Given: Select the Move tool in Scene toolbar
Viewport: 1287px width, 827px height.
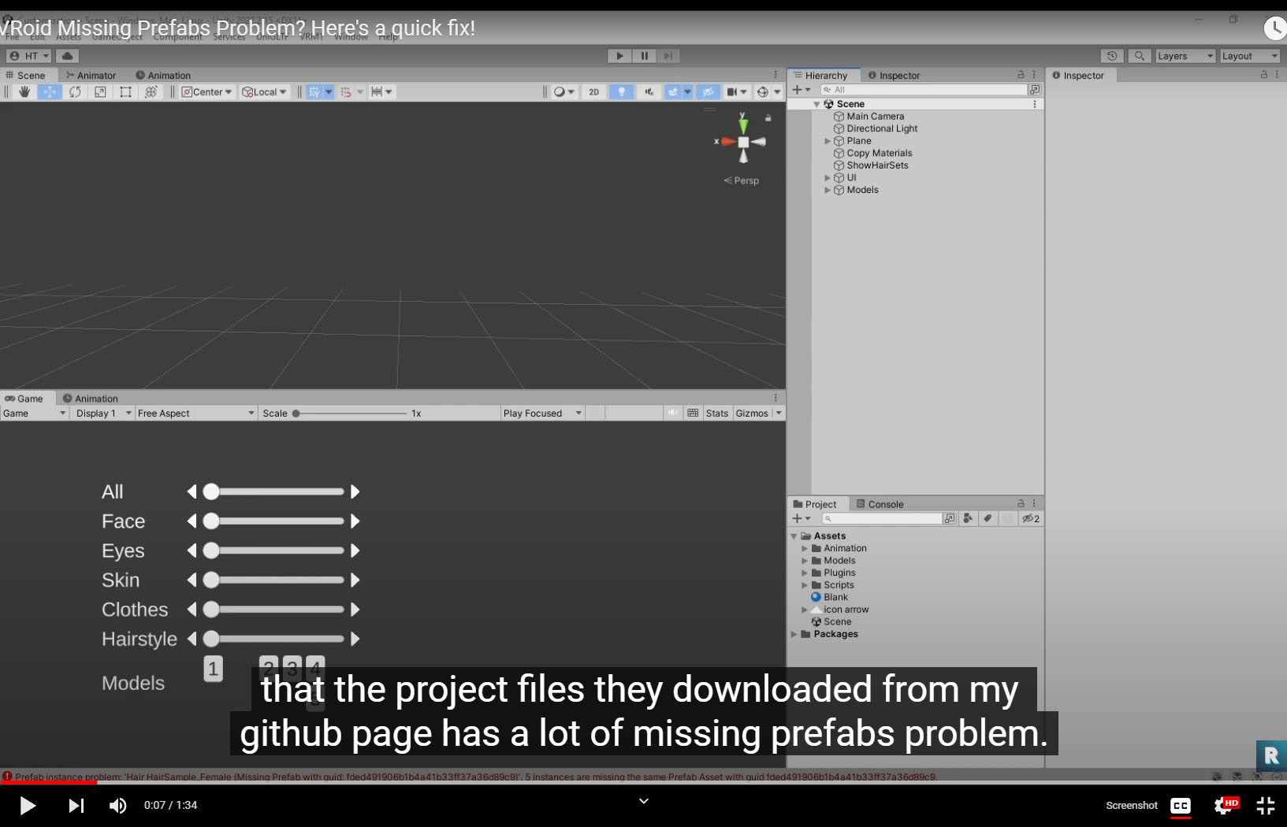Looking at the screenshot, I should pyautogui.click(x=49, y=92).
